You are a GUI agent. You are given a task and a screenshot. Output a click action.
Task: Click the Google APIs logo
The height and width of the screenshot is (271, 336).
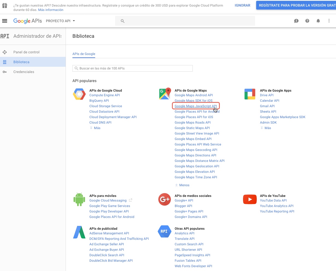28,21
